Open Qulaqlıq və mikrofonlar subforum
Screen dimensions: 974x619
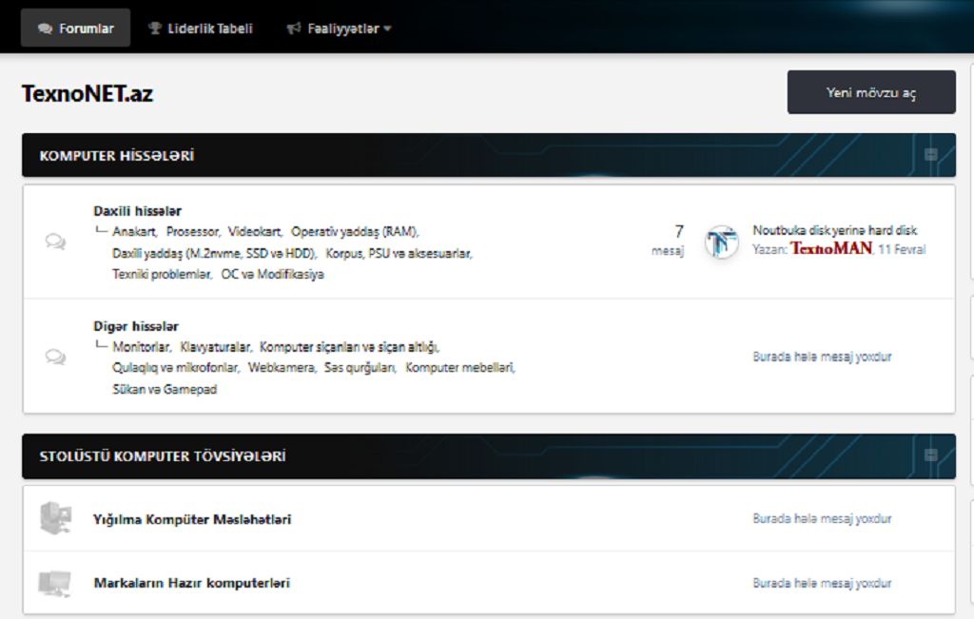click(175, 368)
